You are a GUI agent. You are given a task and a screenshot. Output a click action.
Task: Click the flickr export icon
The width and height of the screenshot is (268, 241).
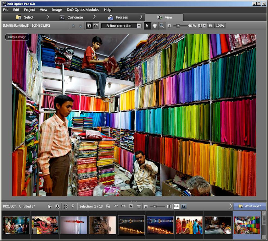177,206
